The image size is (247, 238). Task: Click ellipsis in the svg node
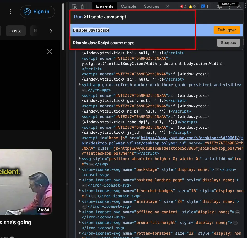91,164
